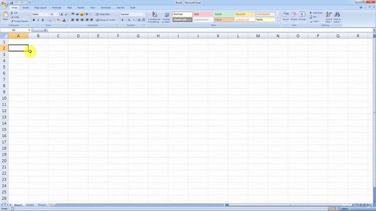Align text right

tap(82, 20)
